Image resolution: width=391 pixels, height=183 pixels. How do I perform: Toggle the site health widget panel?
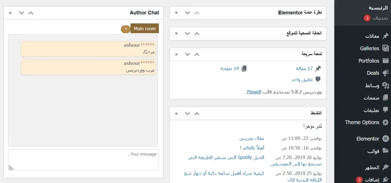[176, 33]
